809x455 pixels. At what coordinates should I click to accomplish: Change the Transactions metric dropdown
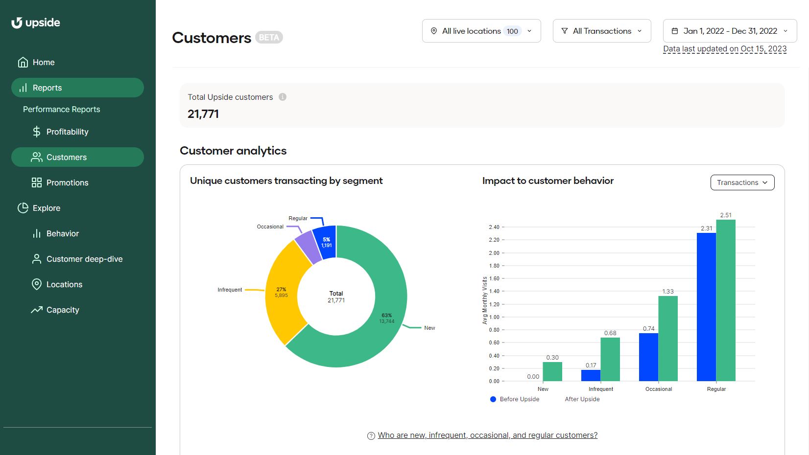pos(742,182)
